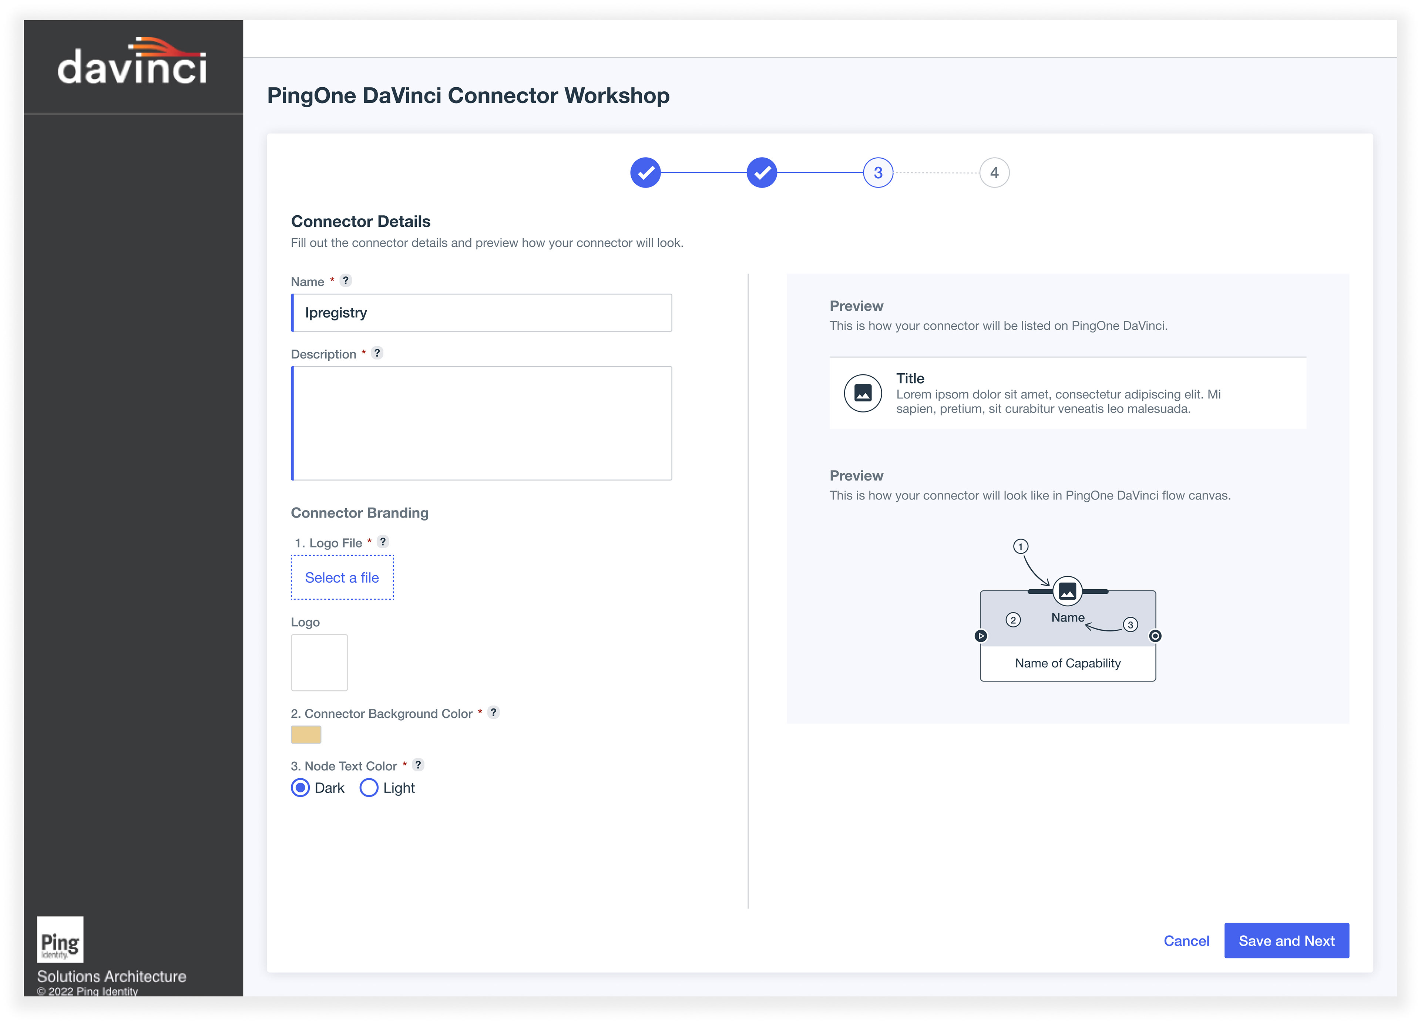Click Cancel link
Image resolution: width=1421 pixels, height=1024 pixels.
1186,941
